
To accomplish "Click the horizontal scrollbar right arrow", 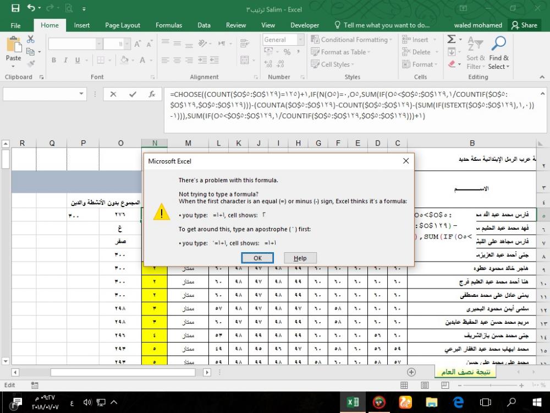I will pos(207,372).
